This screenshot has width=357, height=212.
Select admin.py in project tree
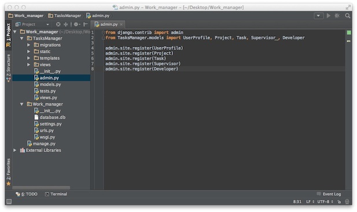point(51,78)
